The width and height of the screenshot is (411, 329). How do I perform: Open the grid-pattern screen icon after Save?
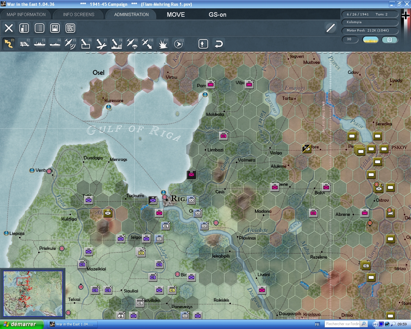tap(70, 28)
